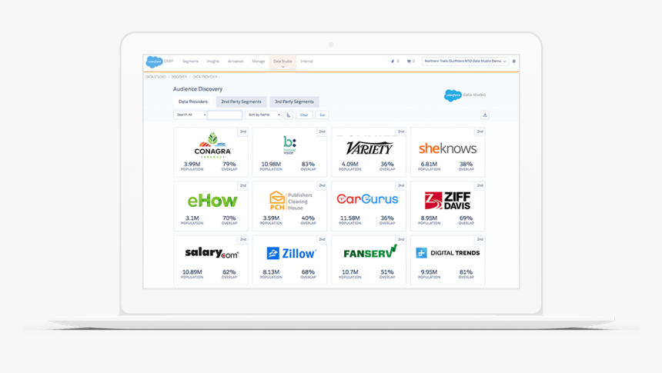662x373 pixels.
Task: Open the CarGurus provider tile
Action: coord(367,206)
